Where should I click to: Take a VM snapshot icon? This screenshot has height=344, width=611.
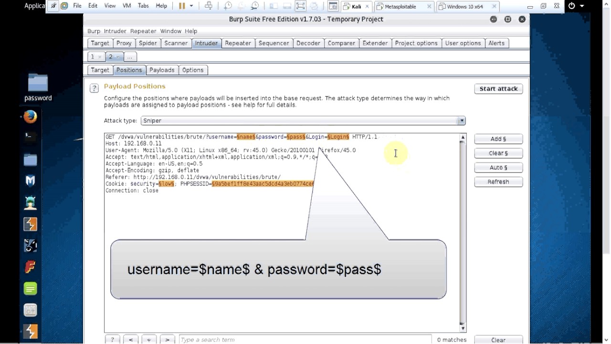(x=228, y=6)
